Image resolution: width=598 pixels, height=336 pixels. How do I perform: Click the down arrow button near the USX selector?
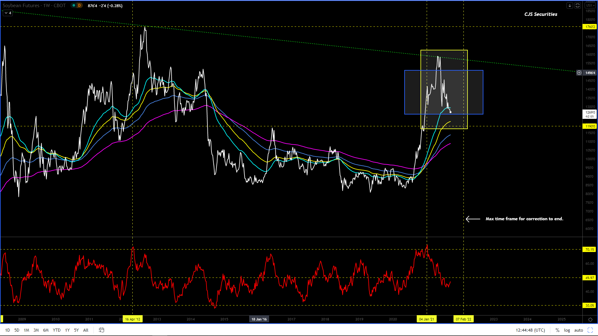point(570,5)
